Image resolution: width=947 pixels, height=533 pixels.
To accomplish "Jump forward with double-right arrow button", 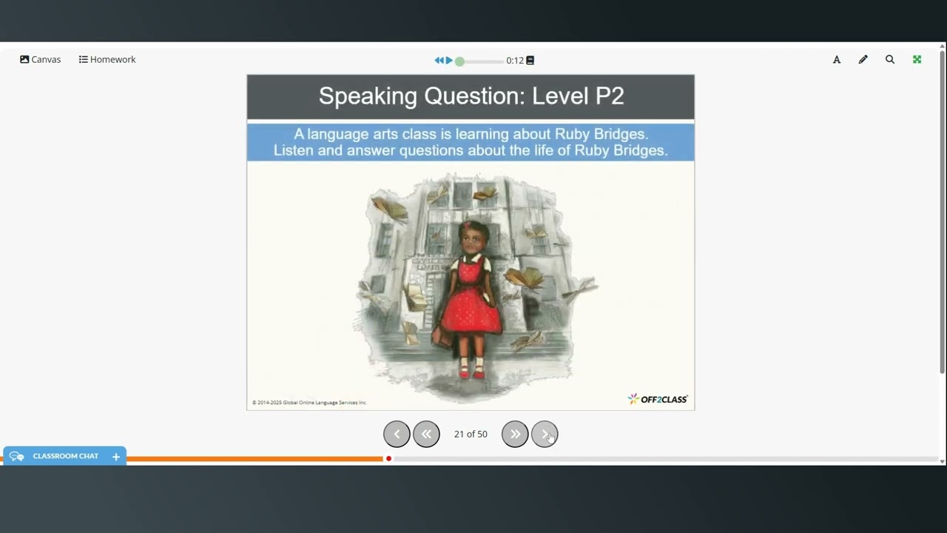I will tap(515, 434).
